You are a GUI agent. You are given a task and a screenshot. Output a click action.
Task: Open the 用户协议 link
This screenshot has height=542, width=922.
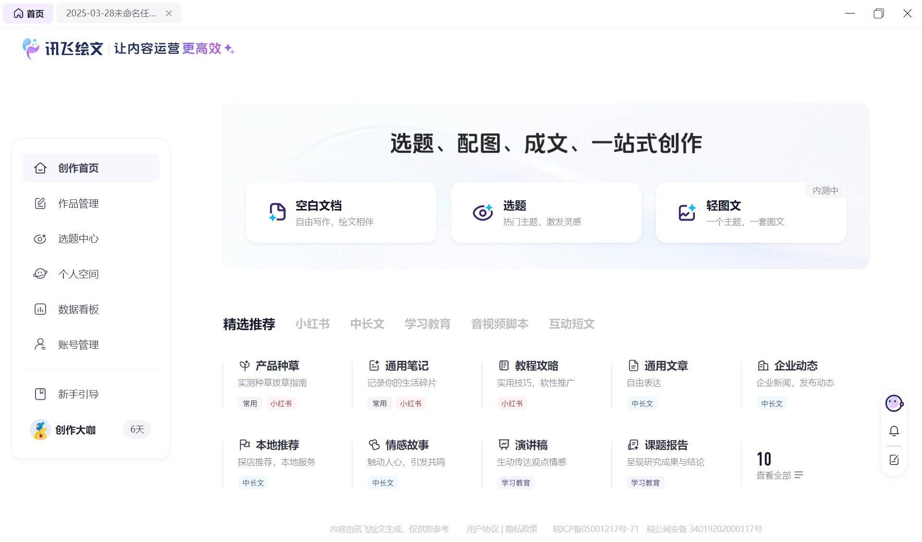pyautogui.click(x=483, y=529)
